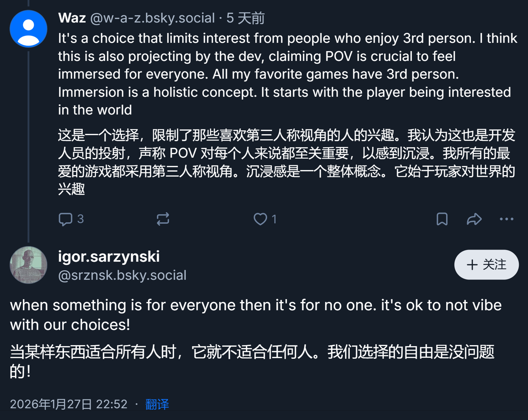The height and width of the screenshot is (420, 528).
Task: Share Waz's post via arrow icon
Action: coord(474,219)
